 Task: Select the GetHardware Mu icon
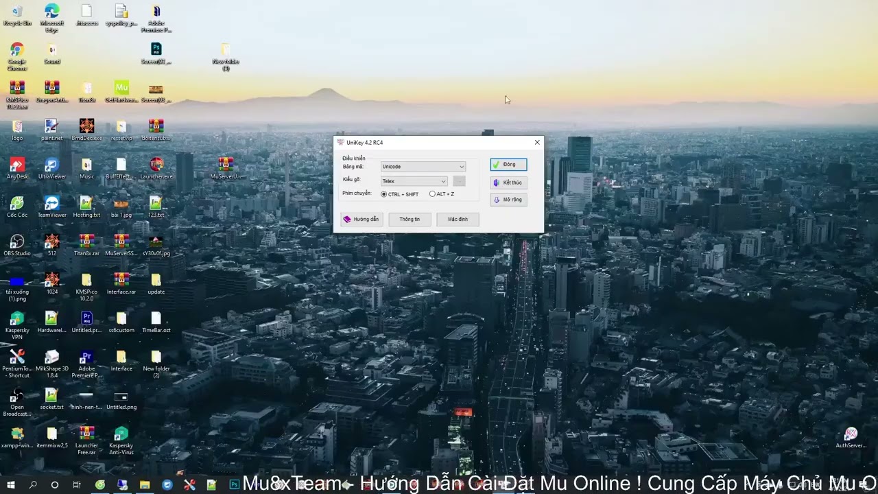121,92
